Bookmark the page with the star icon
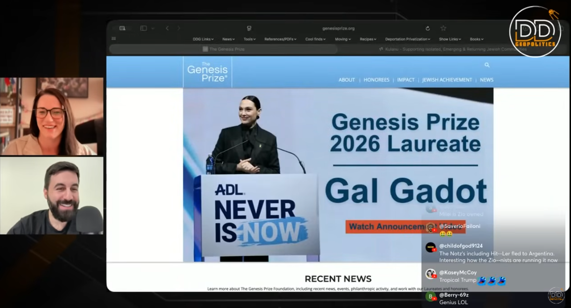This screenshot has width=571, height=308. click(x=443, y=28)
